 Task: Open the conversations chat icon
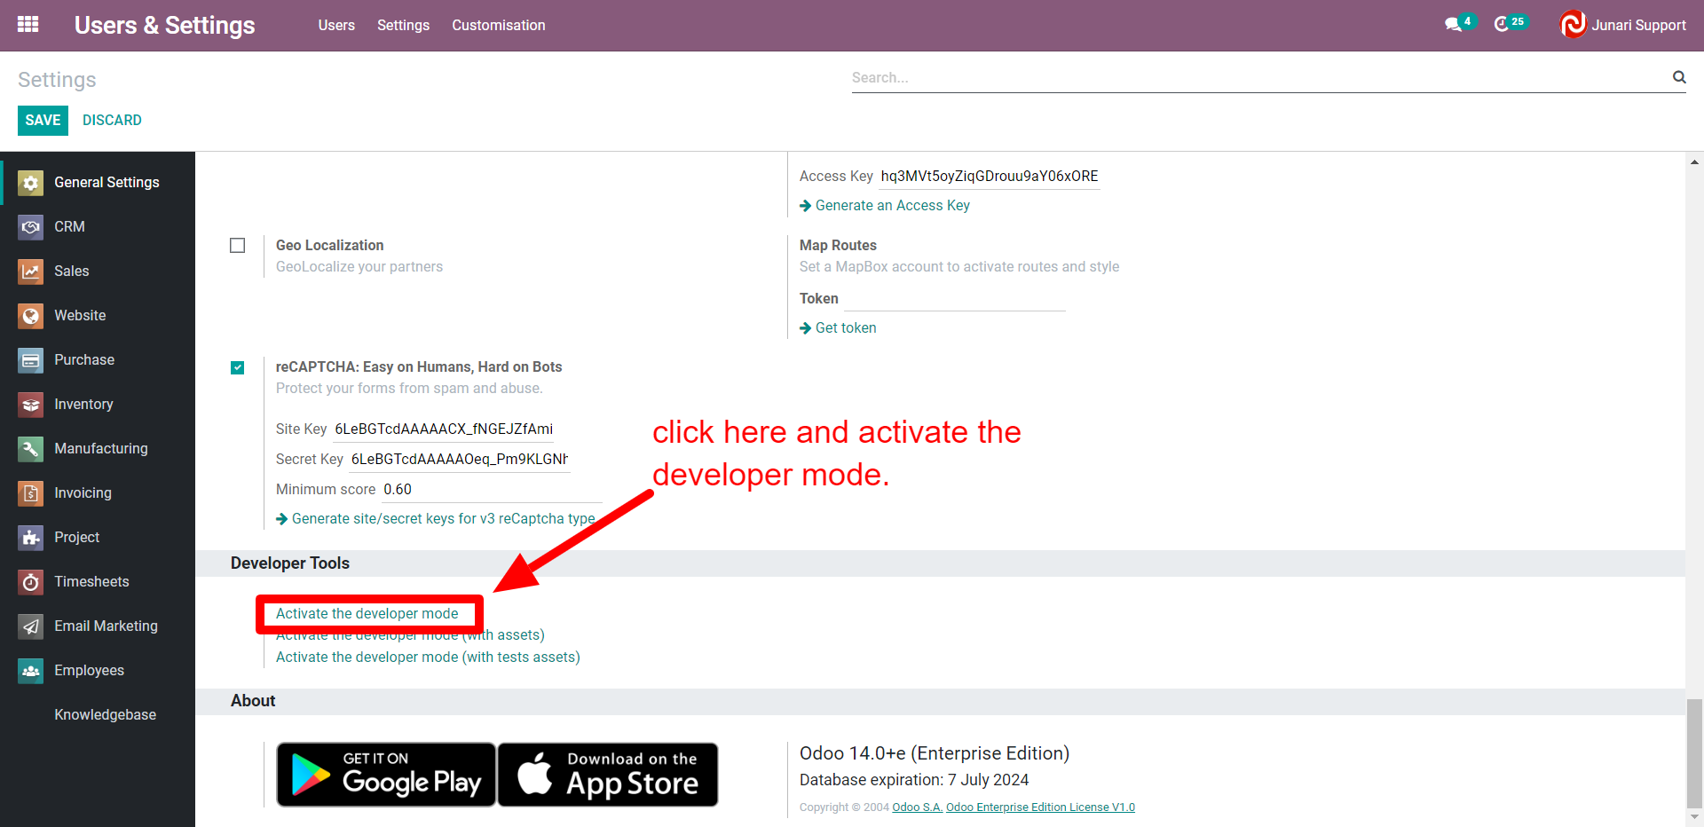pyautogui.click(x=1453, y=25)
